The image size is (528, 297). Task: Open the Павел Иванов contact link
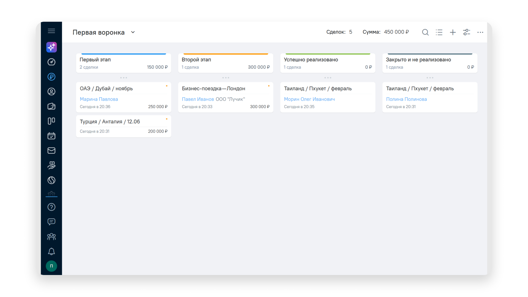[198, 99]
